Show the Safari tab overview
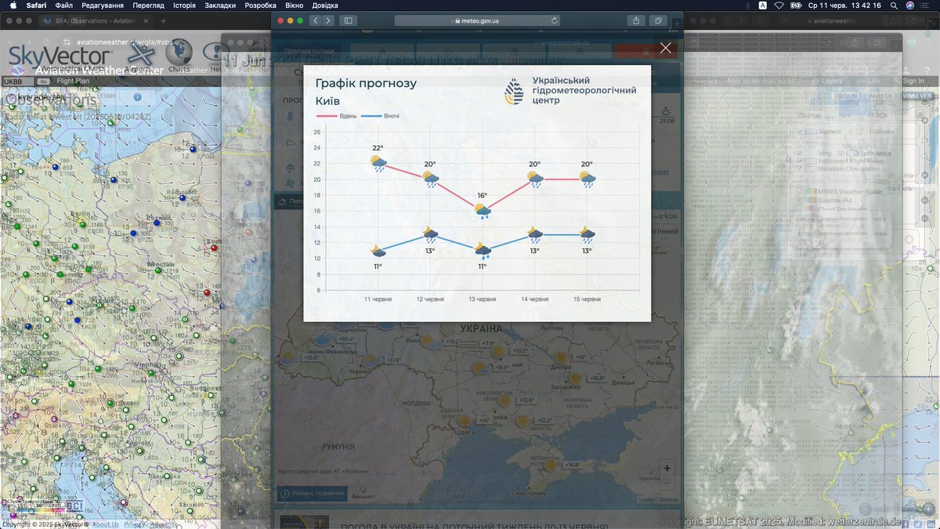Image resolution: width=940 pixels, height=529 pixels. point(658,20)
